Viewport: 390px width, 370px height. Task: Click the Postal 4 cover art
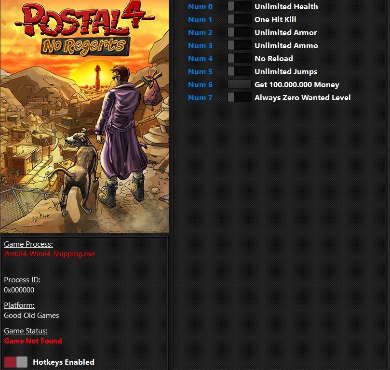point(84,117)
